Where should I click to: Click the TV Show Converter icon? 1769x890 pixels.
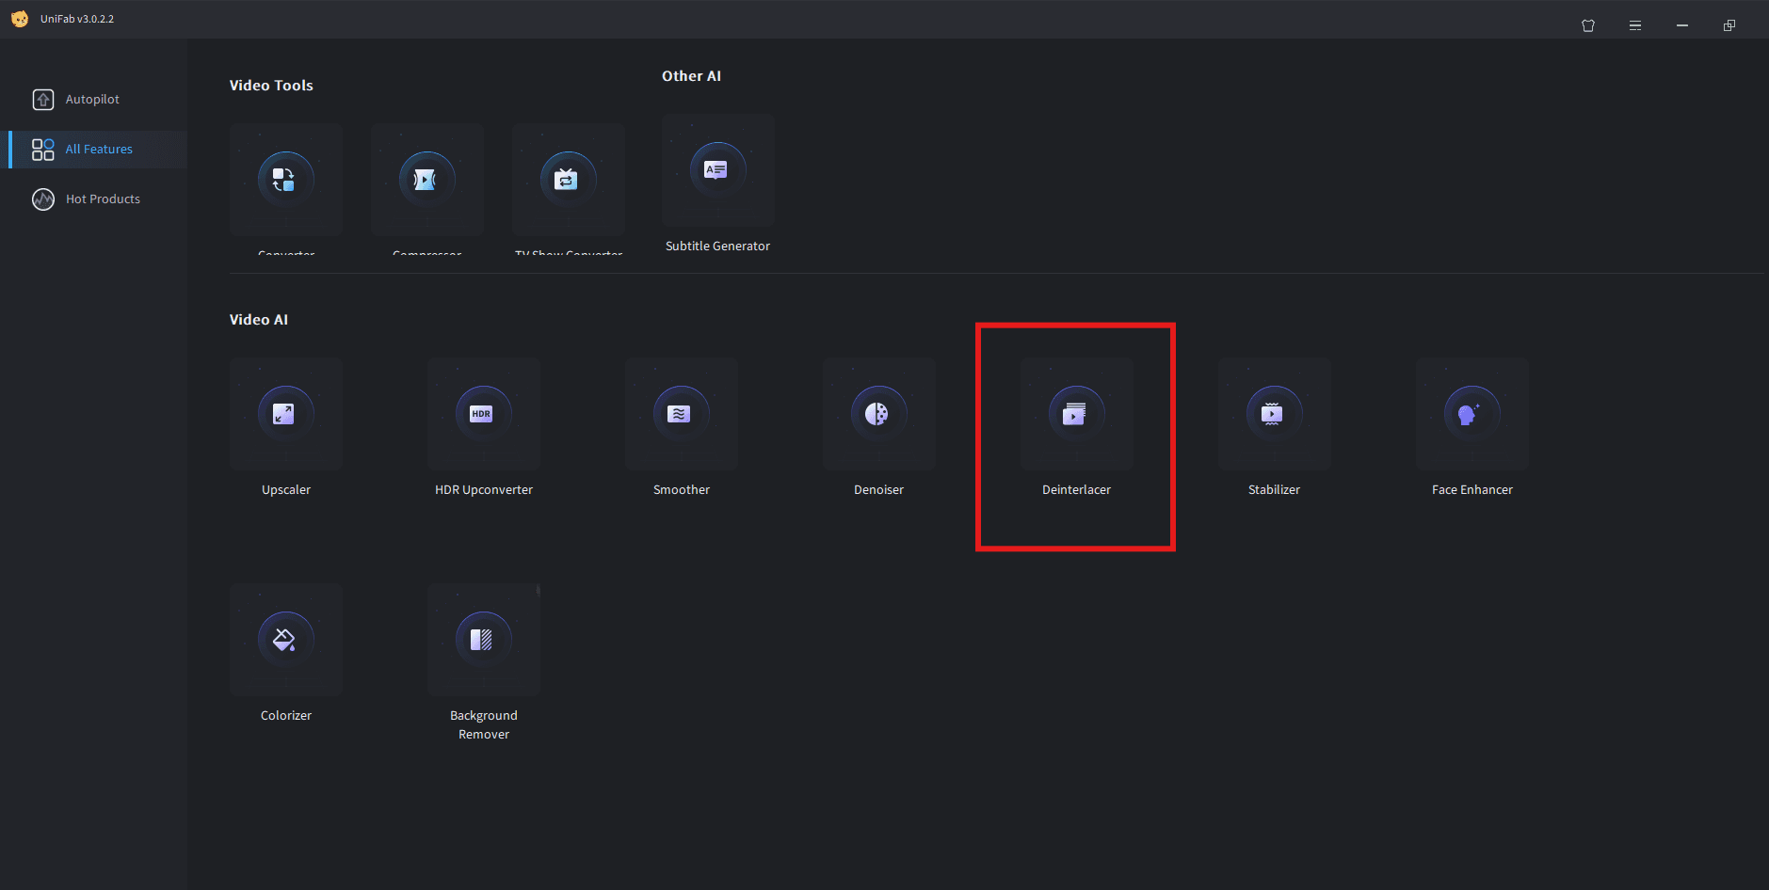coord(568,179)
